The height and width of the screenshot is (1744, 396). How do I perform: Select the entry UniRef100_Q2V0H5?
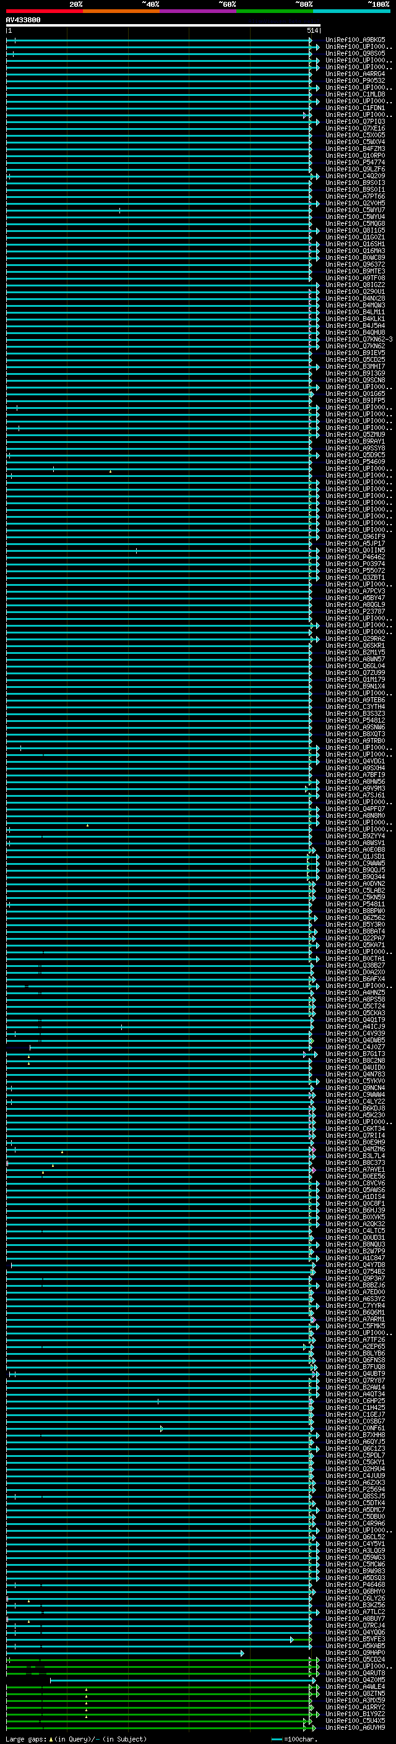355,203
